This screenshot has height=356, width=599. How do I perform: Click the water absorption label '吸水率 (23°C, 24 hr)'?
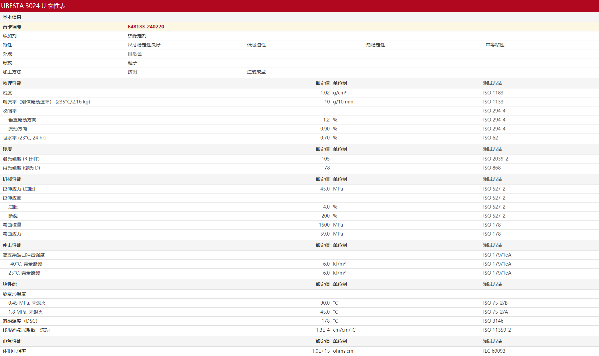[24, 138]
